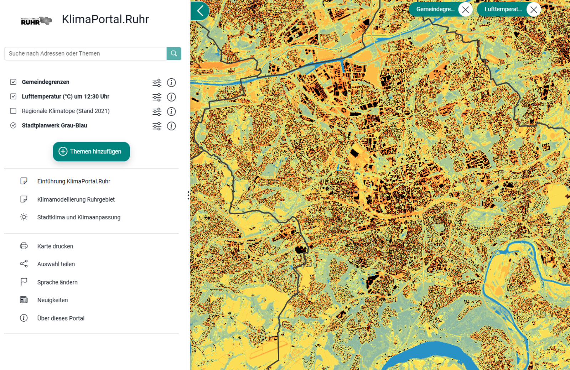This screenshot has height=370, width=570.
Task: Click the Karte drucken link
Action: point(55,246)
